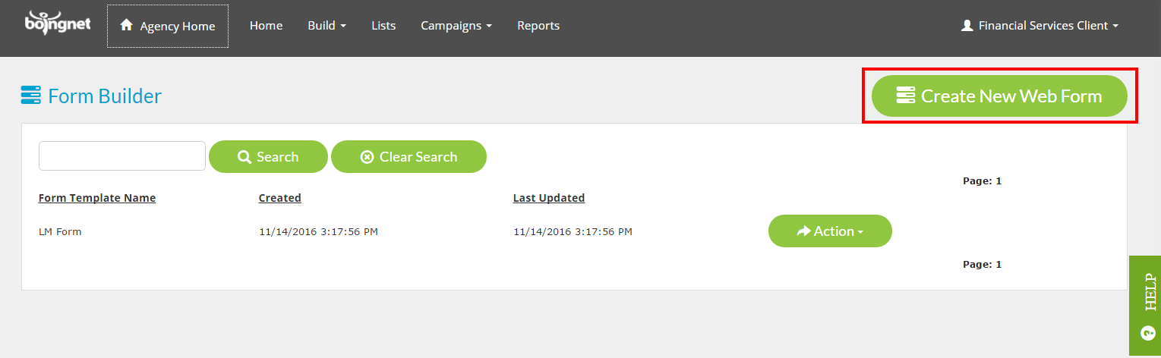The height and width of the screenshot is (358, 1161).
Task: Open Action dropdown for LM Form
Action: click(830, 231)
